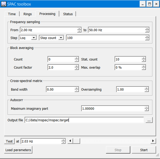Click the Output file path field
Viewport: 160px width, 159px height.
tap(84, 120)
